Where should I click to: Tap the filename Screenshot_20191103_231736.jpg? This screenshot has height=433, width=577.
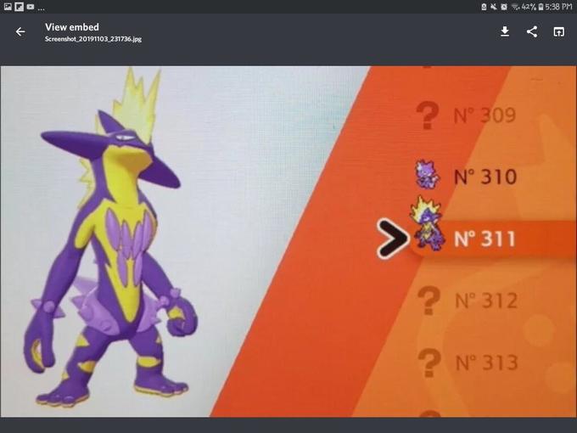pyautogui.click(x=93, y=39)
